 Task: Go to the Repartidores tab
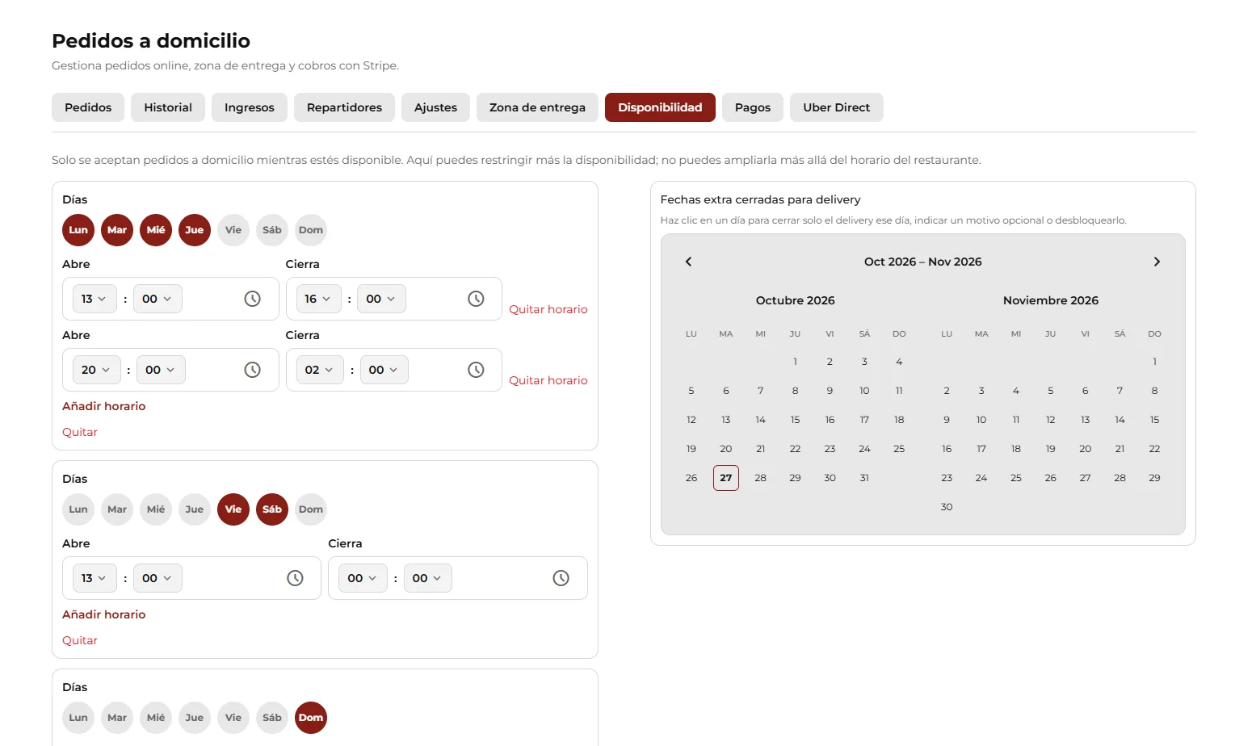tap(344, 107)
